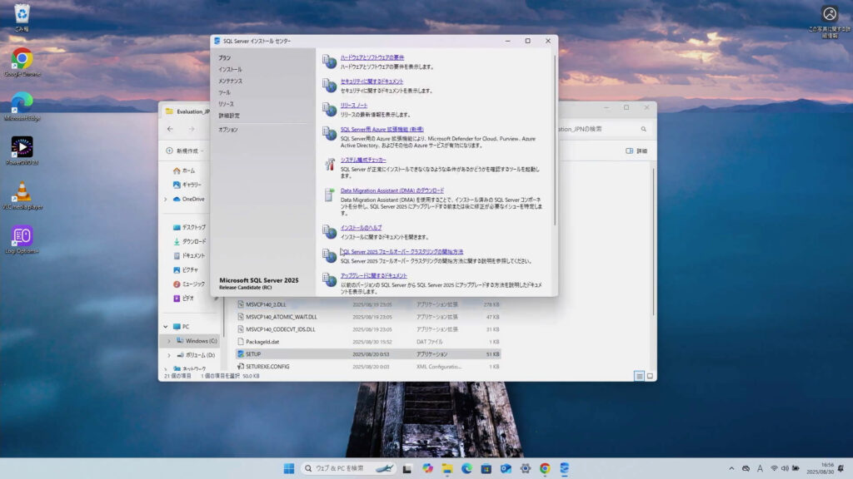The height and width of the screenshot is (479, 853).
Task: Click the search magnifier icon in File Explorer
Action: click(644, 129)
